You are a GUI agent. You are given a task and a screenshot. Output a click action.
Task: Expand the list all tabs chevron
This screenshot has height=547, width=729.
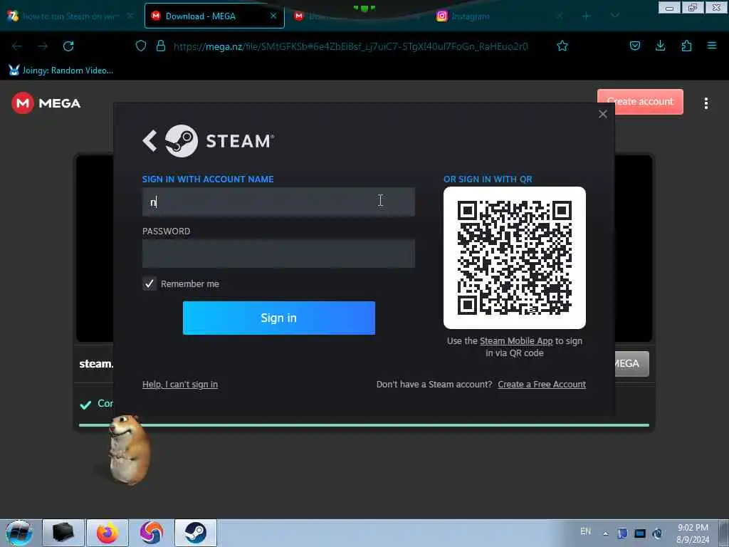(x=614, y=16)
